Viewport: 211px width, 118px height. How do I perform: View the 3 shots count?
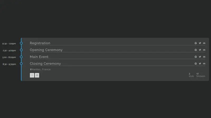tap(191, 75)
